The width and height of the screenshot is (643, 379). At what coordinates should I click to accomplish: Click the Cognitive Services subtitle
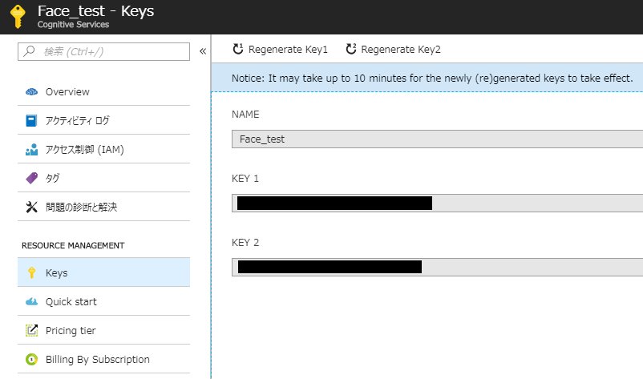pyautogui.click(x=74, y=25)
